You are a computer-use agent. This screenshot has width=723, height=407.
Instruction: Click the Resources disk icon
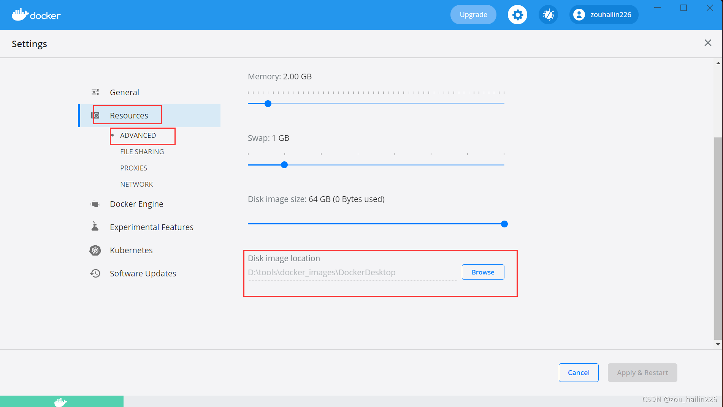(95, 115)
